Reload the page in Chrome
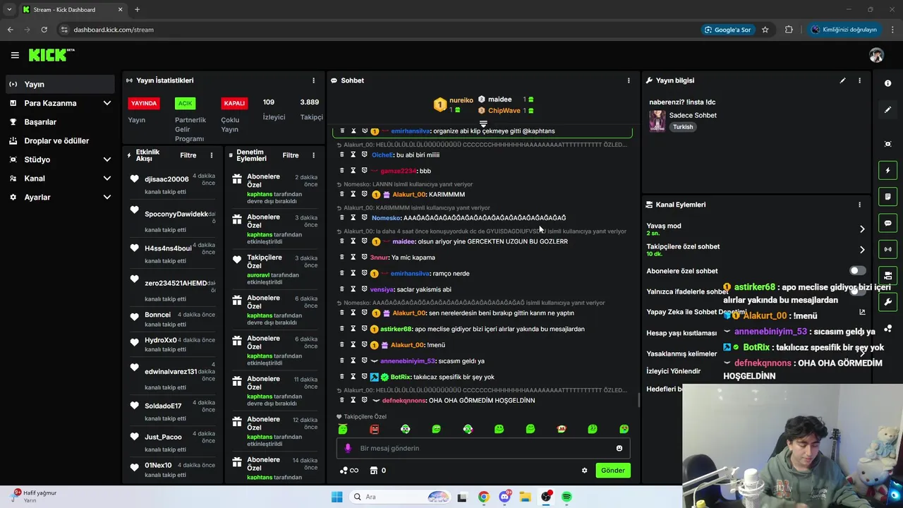The height and width of the screenshot is (508, 903). [x=44, y=30]
